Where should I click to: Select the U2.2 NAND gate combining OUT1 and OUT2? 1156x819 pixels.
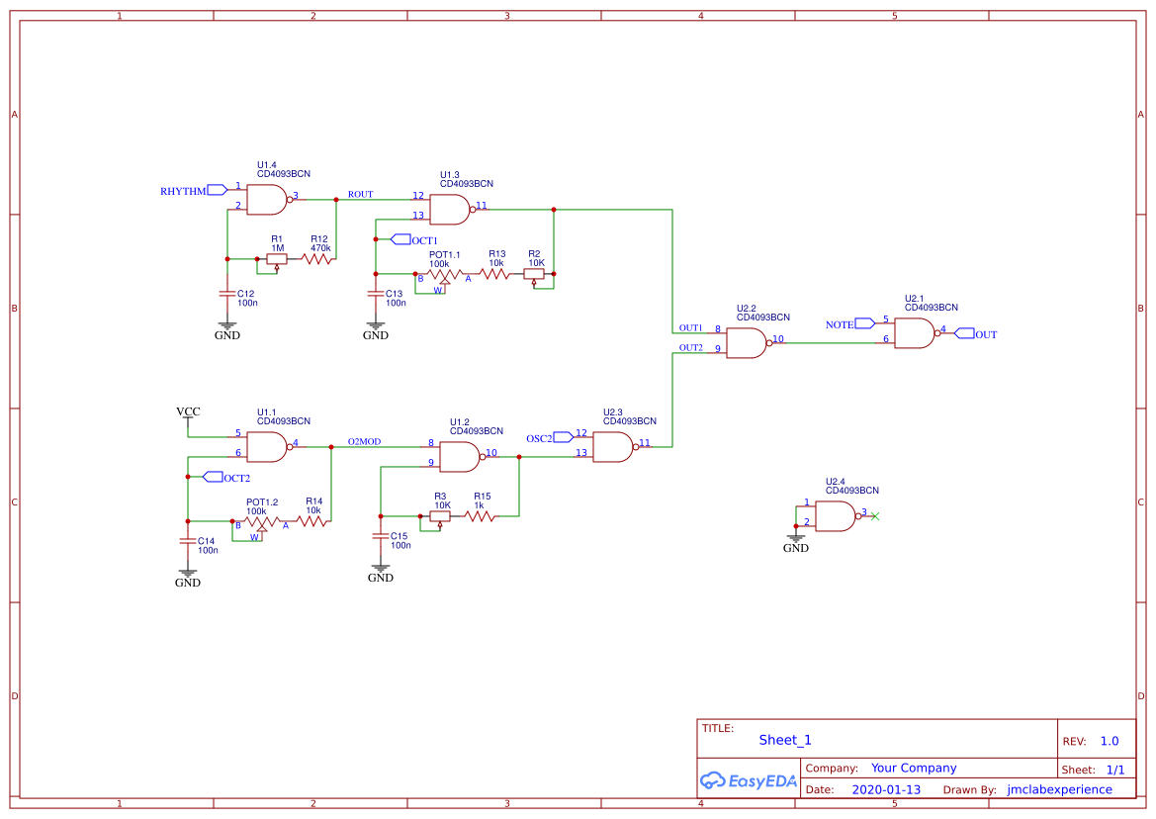tap(746, 340)
